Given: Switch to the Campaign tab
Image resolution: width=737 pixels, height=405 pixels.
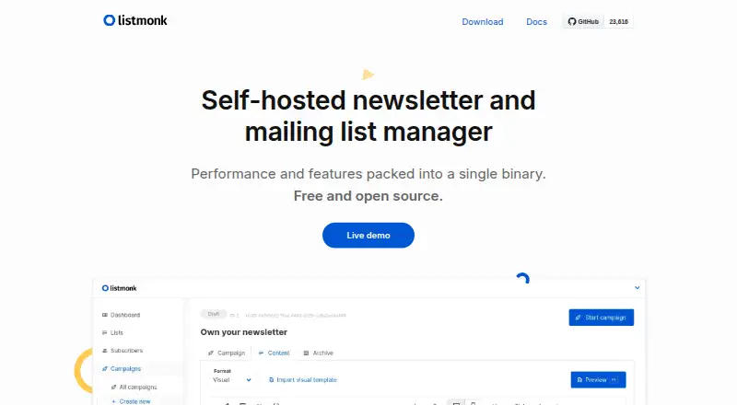Looking at the screenshot, I should [x=227, y=353].
